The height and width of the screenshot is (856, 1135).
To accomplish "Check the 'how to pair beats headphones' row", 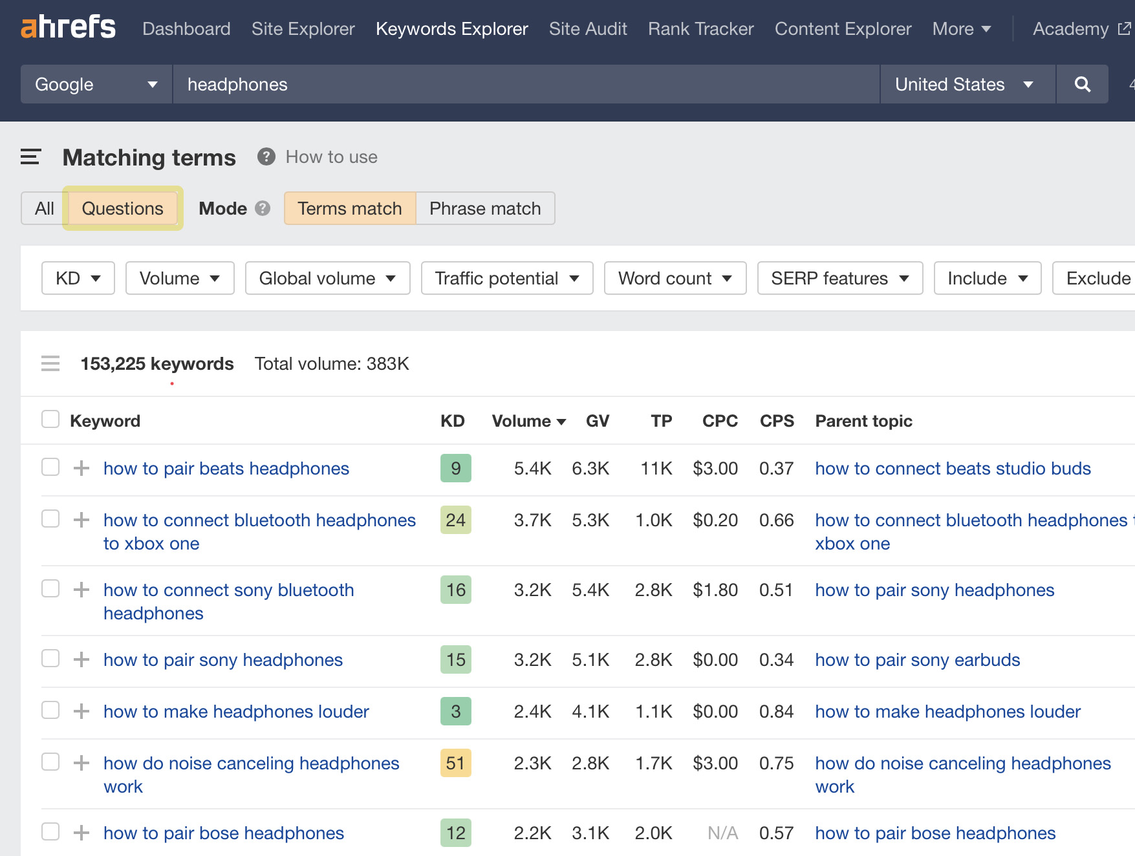I will tap(50, 467).
